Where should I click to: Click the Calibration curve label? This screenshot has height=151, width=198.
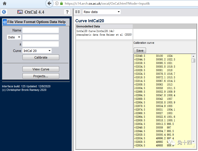click(144, 43)
